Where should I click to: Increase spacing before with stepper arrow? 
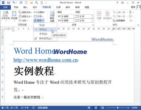[92, 16]
